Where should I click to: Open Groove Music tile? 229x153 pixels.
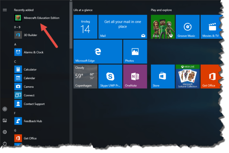point(187,27)
